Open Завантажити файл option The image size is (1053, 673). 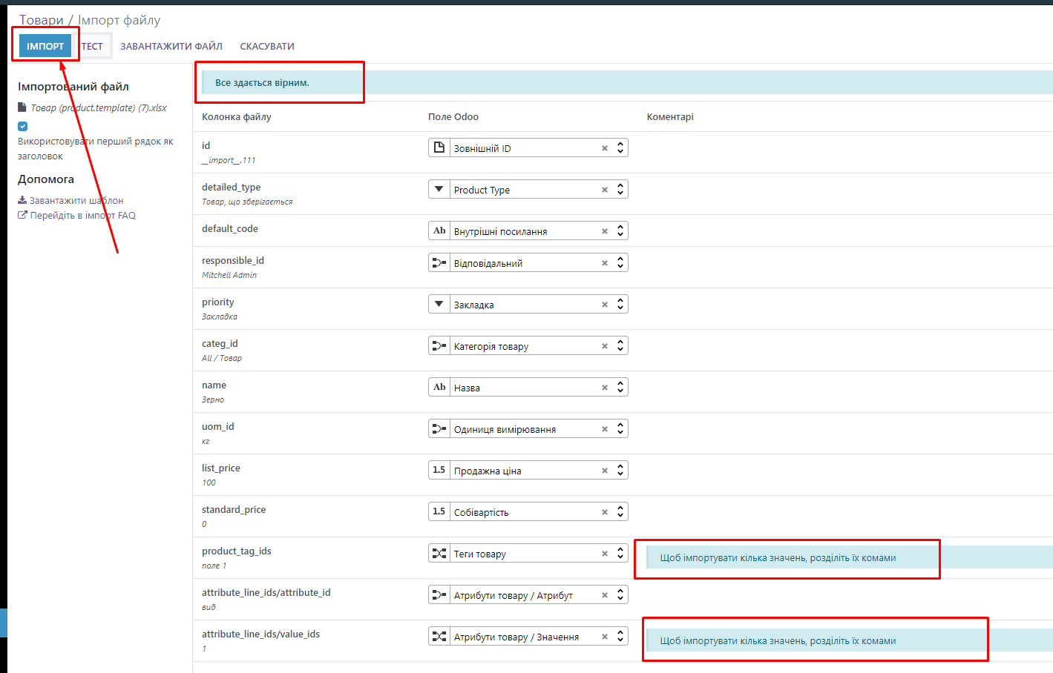click(171, 46)
